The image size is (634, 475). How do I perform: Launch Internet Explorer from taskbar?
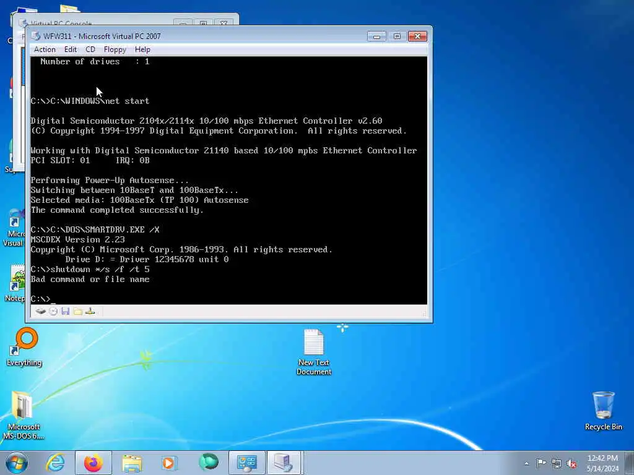55,463
